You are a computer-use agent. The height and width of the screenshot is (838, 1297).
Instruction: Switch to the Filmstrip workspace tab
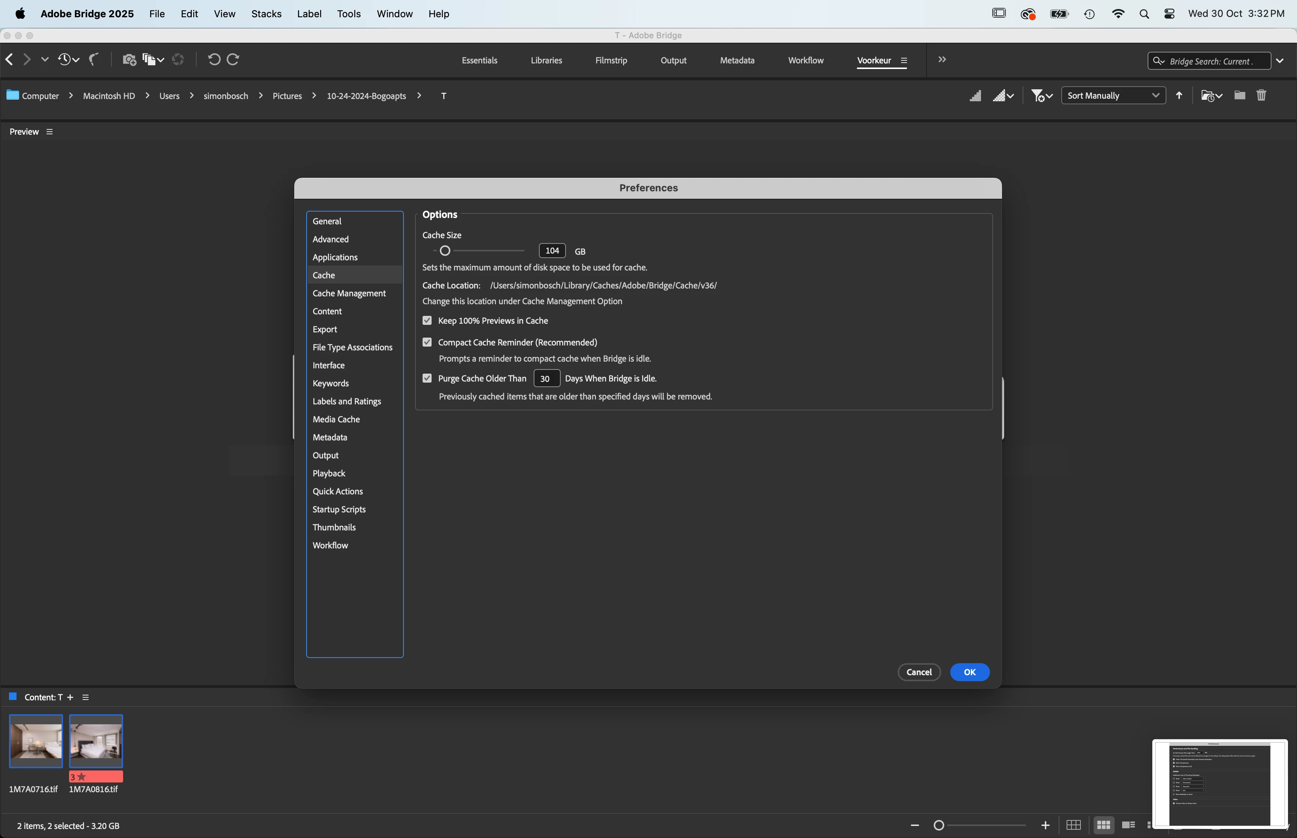pos(611,60)
